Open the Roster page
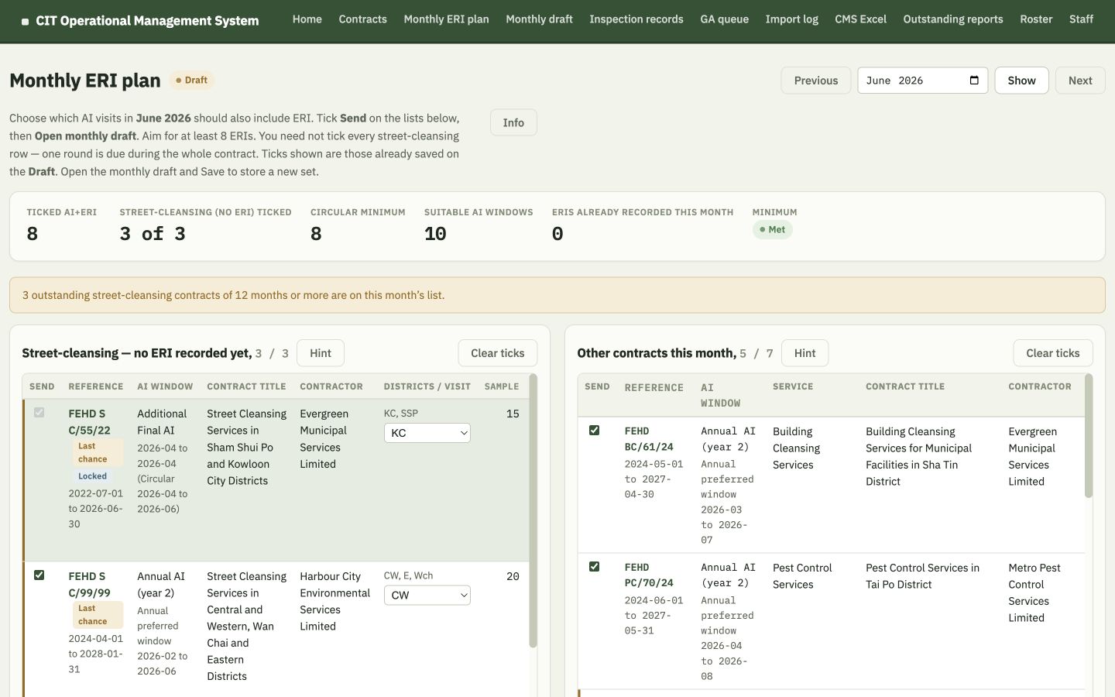Image resolution: width=1115 pixels, height=697 pixels. click(1036, 19)
